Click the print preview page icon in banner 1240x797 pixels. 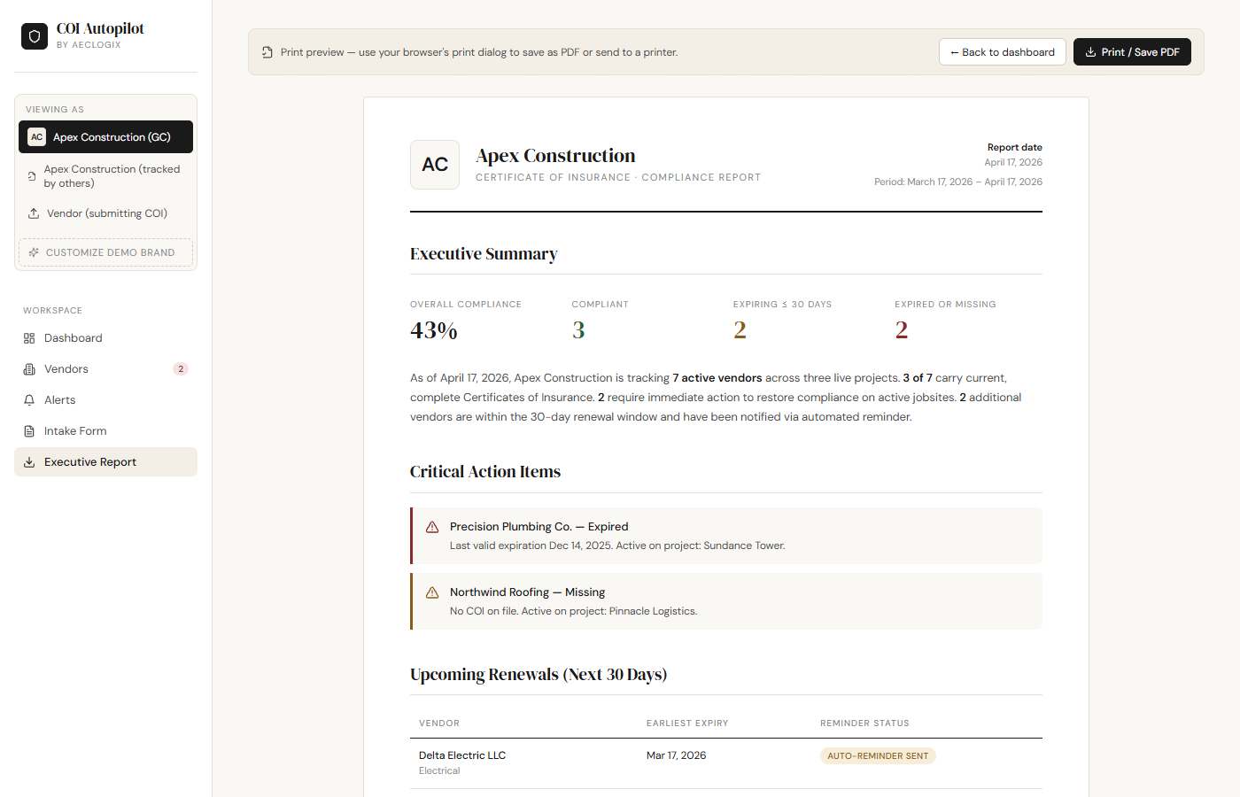click(267, 52)
